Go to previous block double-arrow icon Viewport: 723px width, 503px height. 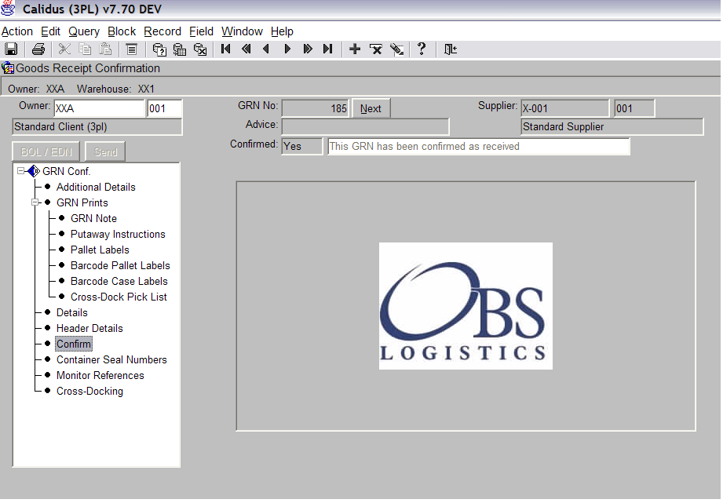(x=246, y=49)
